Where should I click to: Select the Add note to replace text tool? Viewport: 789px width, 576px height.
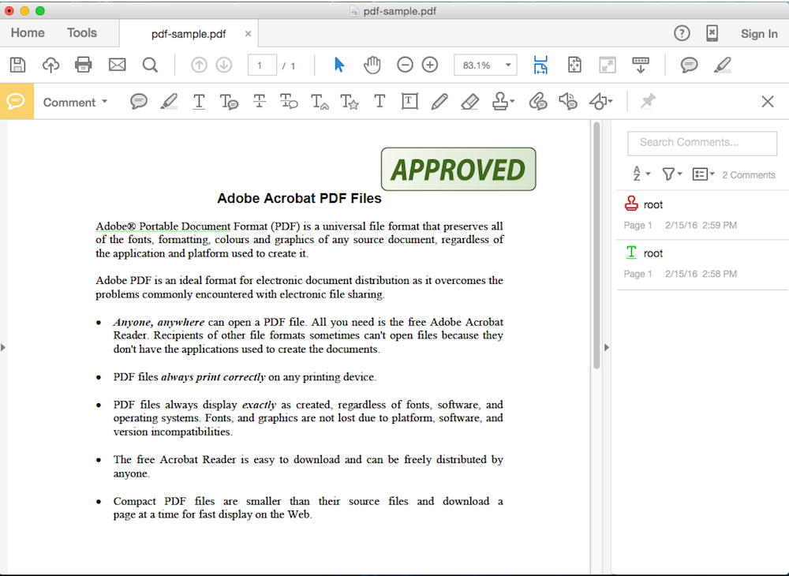pyautogui.click(x=289, y=102)
